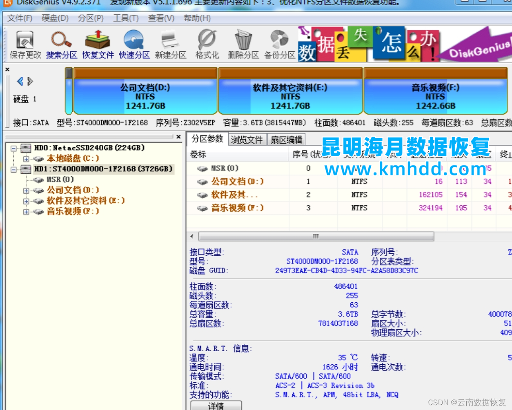The image size is (512, 410).
Task: Click the 软件及其... row in partition table
Action: (x=349, y=195)
